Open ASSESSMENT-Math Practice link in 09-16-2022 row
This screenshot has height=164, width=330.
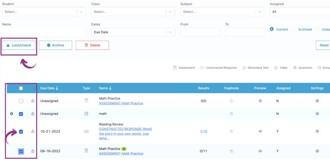point(121,154)
